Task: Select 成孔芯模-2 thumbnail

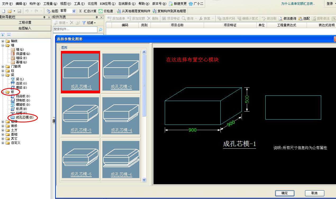Action: [x=121, y=72]
